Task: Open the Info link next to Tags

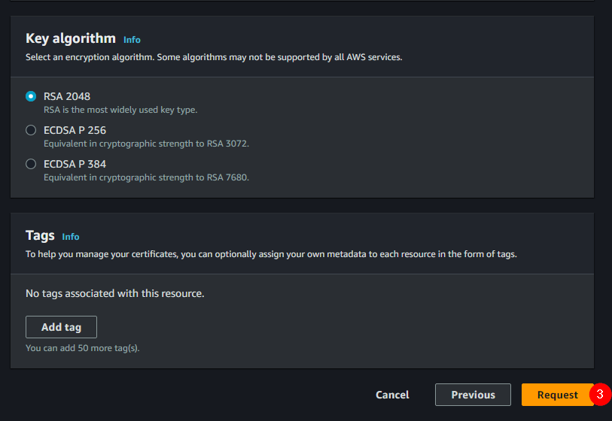Action: [x=71, y=237]
